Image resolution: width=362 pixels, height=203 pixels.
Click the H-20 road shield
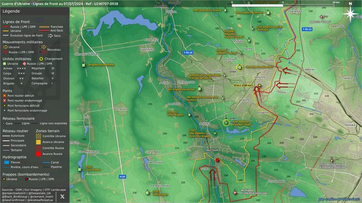tap(122, 176)
